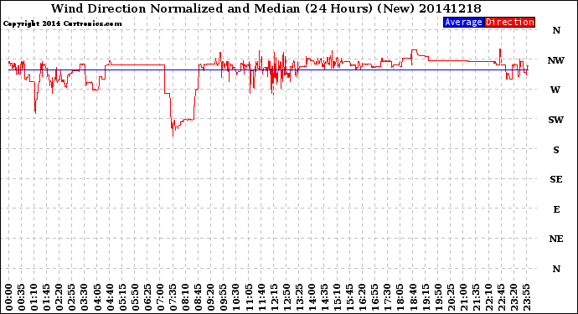Click the 00:00 time axis label
The width and height of the screenshot is (578, 314).
click(9, 297)
